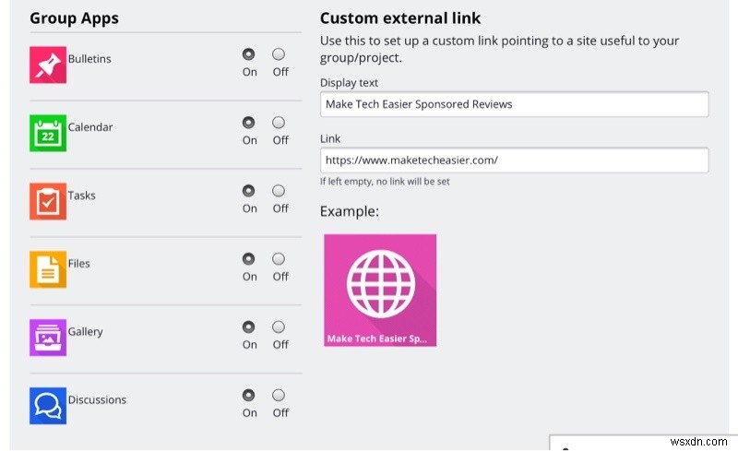The image size is (738, 451).
Task: Turn Tasks app Off
Action: [279, 191]
